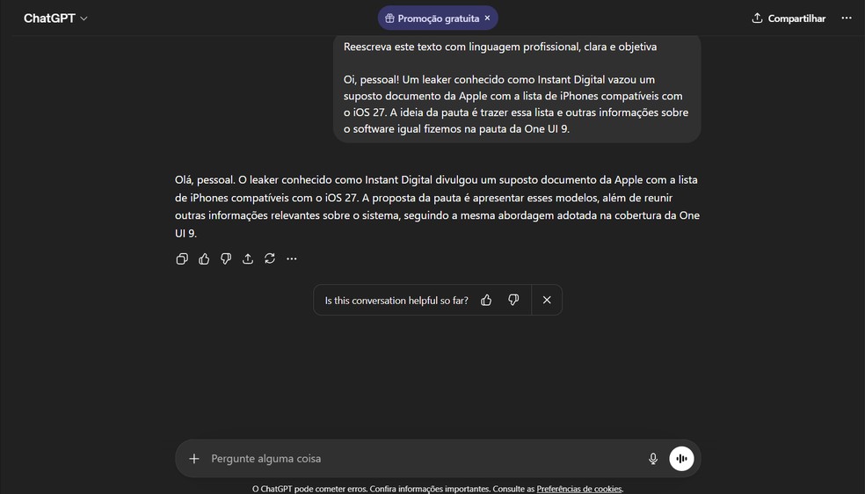Click the assistant reply starting 'Olá, pessoal'
The height and width of the screenshot is (494, 865).
point(438,207)
